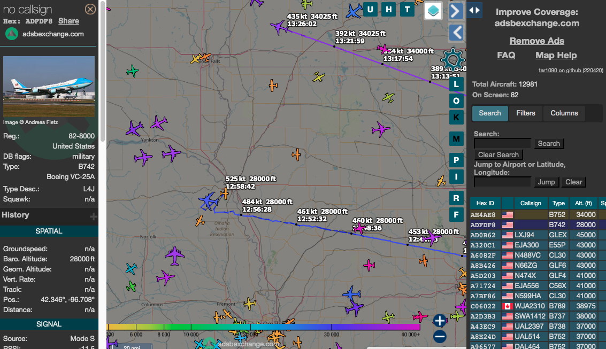The height and width of the screenshot is (349, 606).
Task: Open tar1090 on github link
Action: (571, 70)
